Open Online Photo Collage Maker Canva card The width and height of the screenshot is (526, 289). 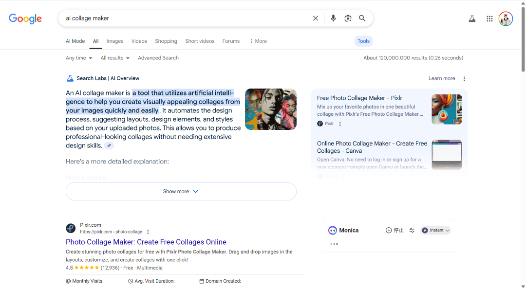tap(372, 147)
